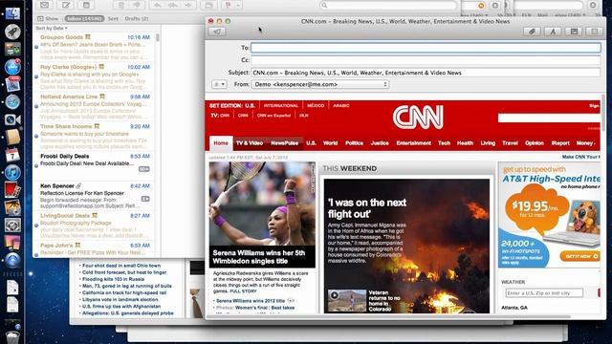Reply to message in the Mail toolbar

click(x=158, y=5)
